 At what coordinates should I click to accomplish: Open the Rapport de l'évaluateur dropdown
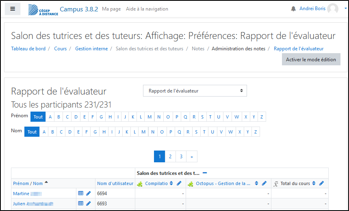[x=195, y=91]
